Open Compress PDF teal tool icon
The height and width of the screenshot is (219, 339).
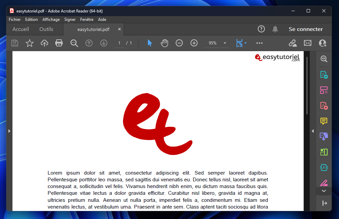pos(323,168)
